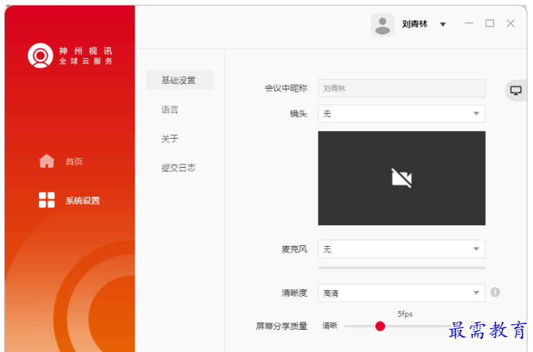The image size is (533, 352).
Task: Open the 清晰度 quality dropdown
Action: (x=401, y=293)
